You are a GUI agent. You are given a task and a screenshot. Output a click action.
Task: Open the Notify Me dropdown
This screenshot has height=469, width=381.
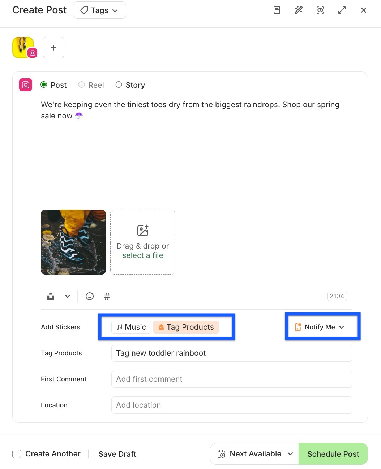(321, 327)
